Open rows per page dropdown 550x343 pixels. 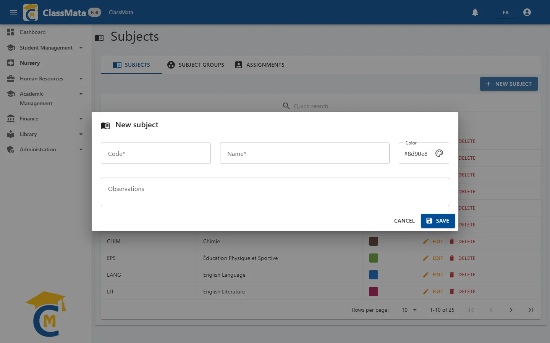(x=409, y=310)
